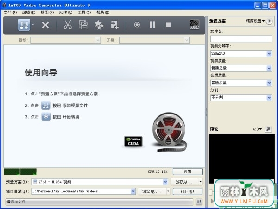Click the 另存为... button
The image size is (278, 209).
coord(184,182)
